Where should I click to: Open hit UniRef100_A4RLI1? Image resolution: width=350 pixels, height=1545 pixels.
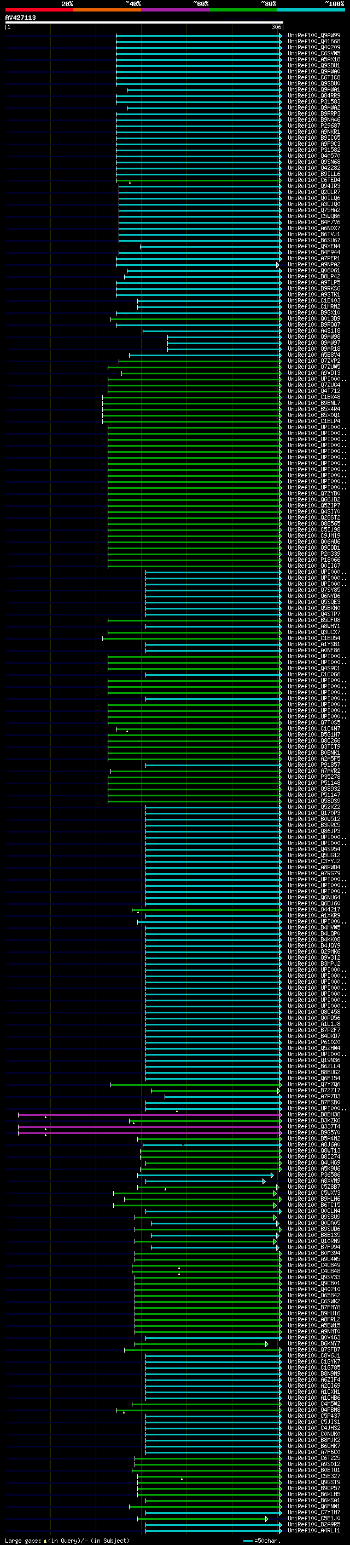pyautogui.click(x=314, y=1531)
